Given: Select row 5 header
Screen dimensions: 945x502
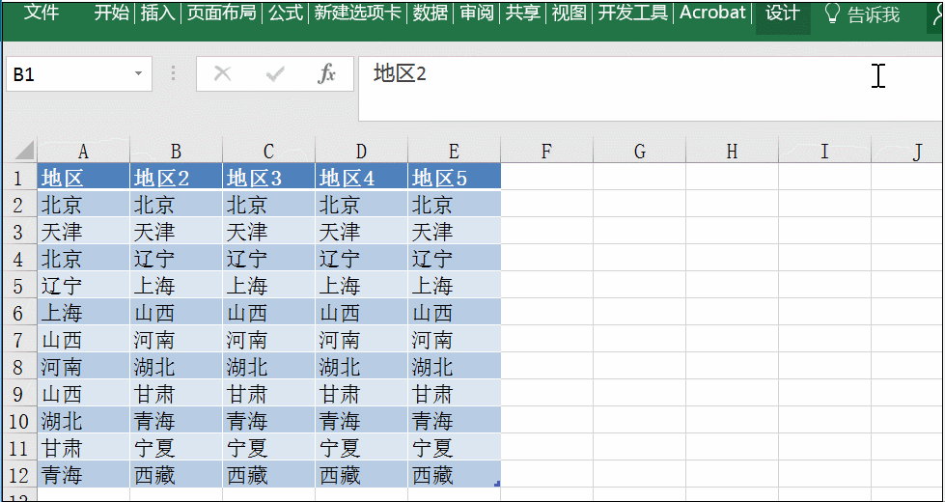Looking at the screenshot, I should tap(19, 285).
